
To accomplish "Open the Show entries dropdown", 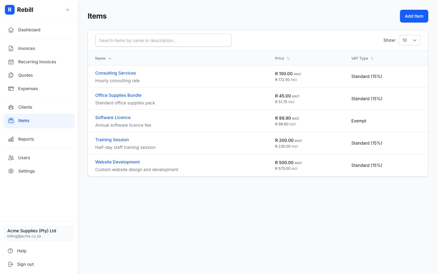I will point(409,40).
